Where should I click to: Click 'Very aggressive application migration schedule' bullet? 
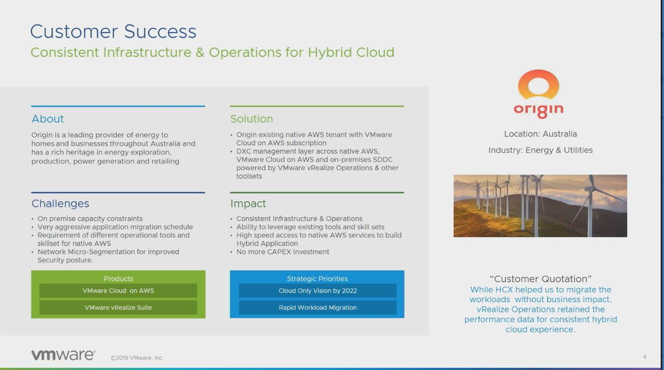115,227
